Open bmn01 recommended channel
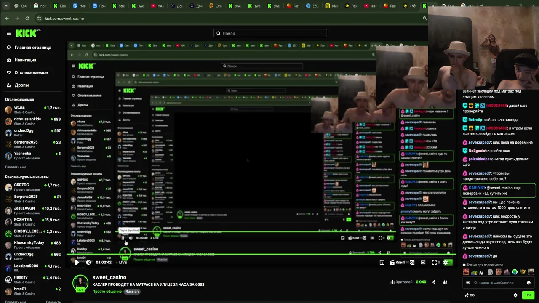 33,291
